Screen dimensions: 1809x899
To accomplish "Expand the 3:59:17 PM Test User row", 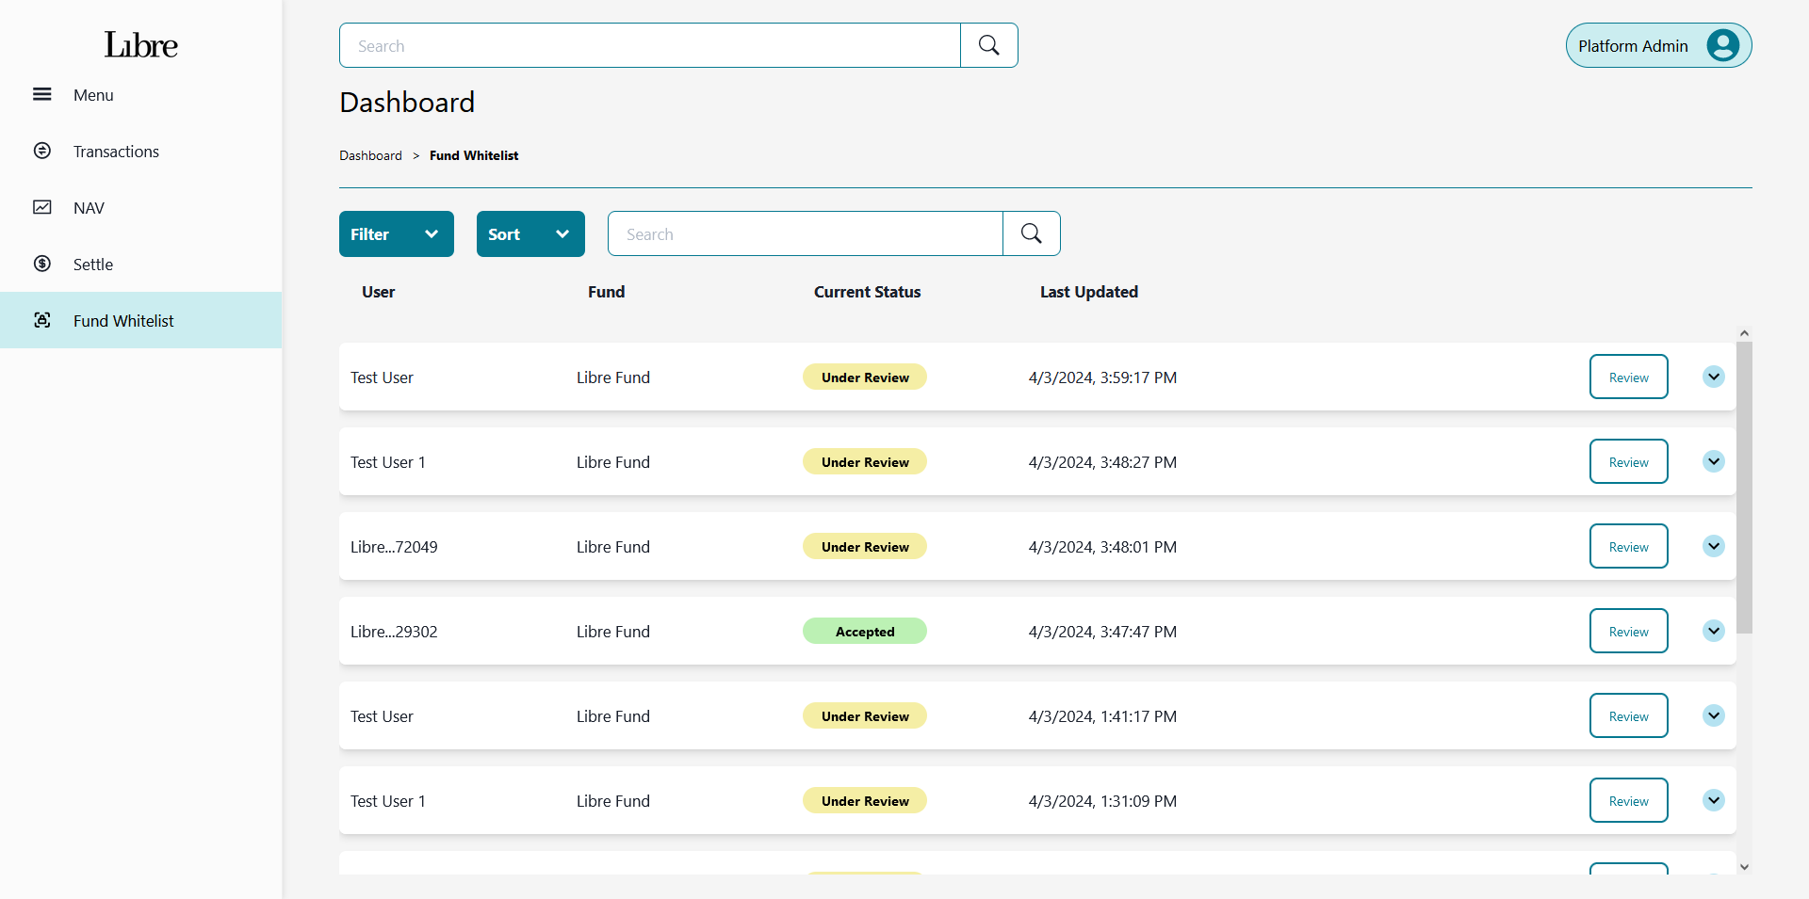I will point(1713,377).
